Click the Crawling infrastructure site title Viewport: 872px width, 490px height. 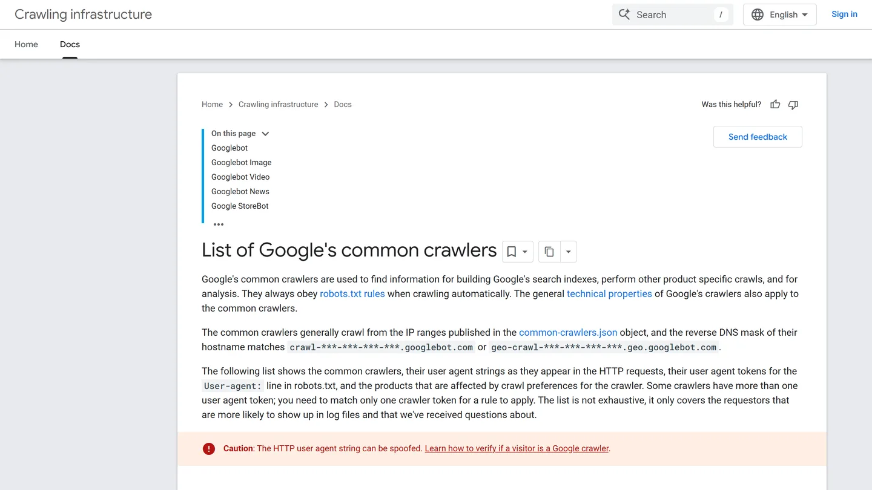coord(83,15)
